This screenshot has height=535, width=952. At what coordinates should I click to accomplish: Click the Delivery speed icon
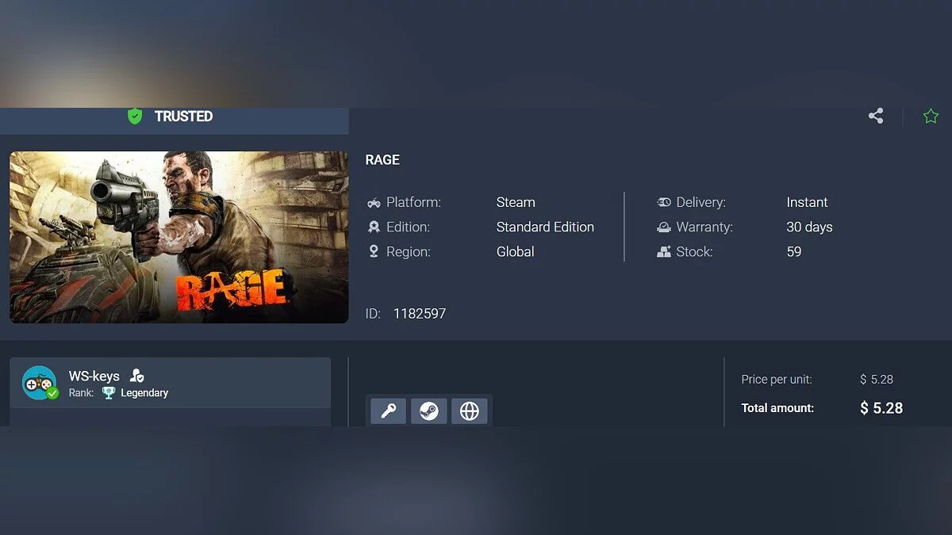(x=664, y=203)
